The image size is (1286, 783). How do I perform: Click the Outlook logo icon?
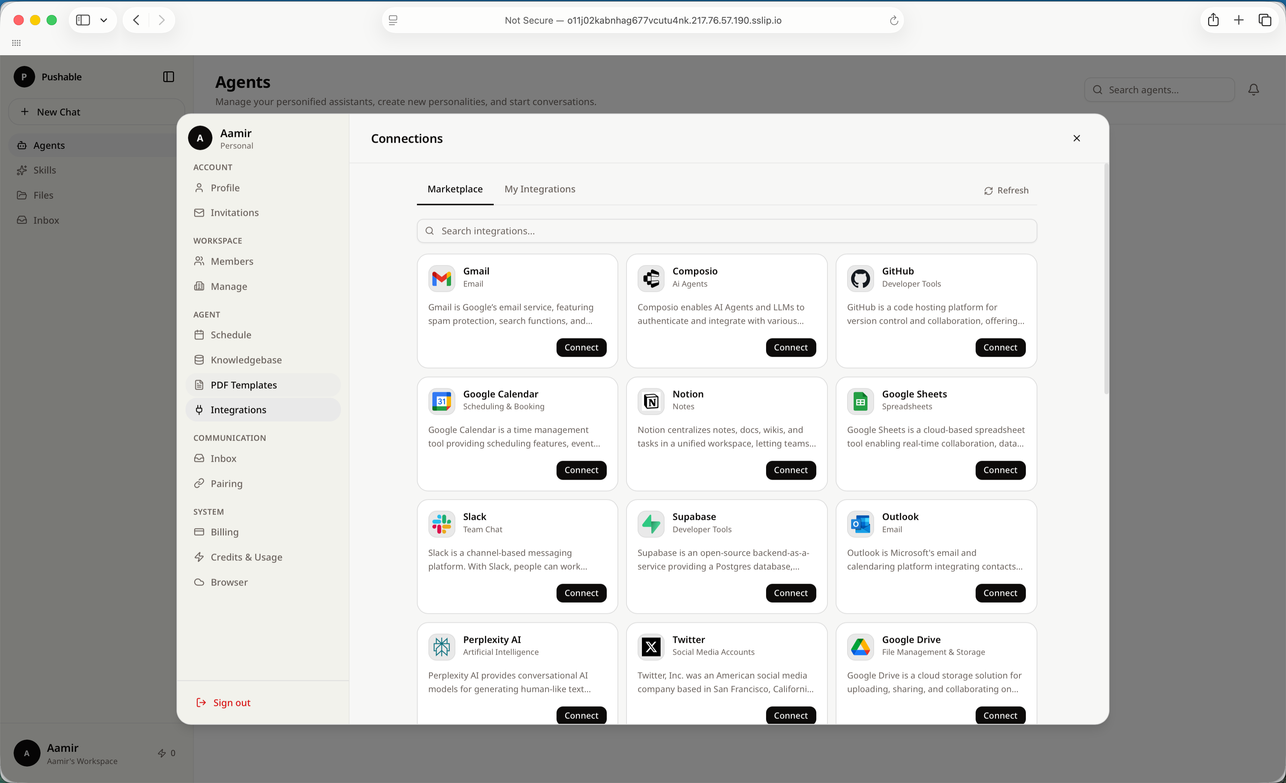coord(860,524)
